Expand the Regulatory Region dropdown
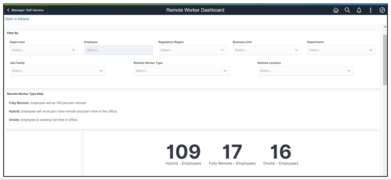The width and height of the screenshot is (391, 180). click(x=192, y=50)
